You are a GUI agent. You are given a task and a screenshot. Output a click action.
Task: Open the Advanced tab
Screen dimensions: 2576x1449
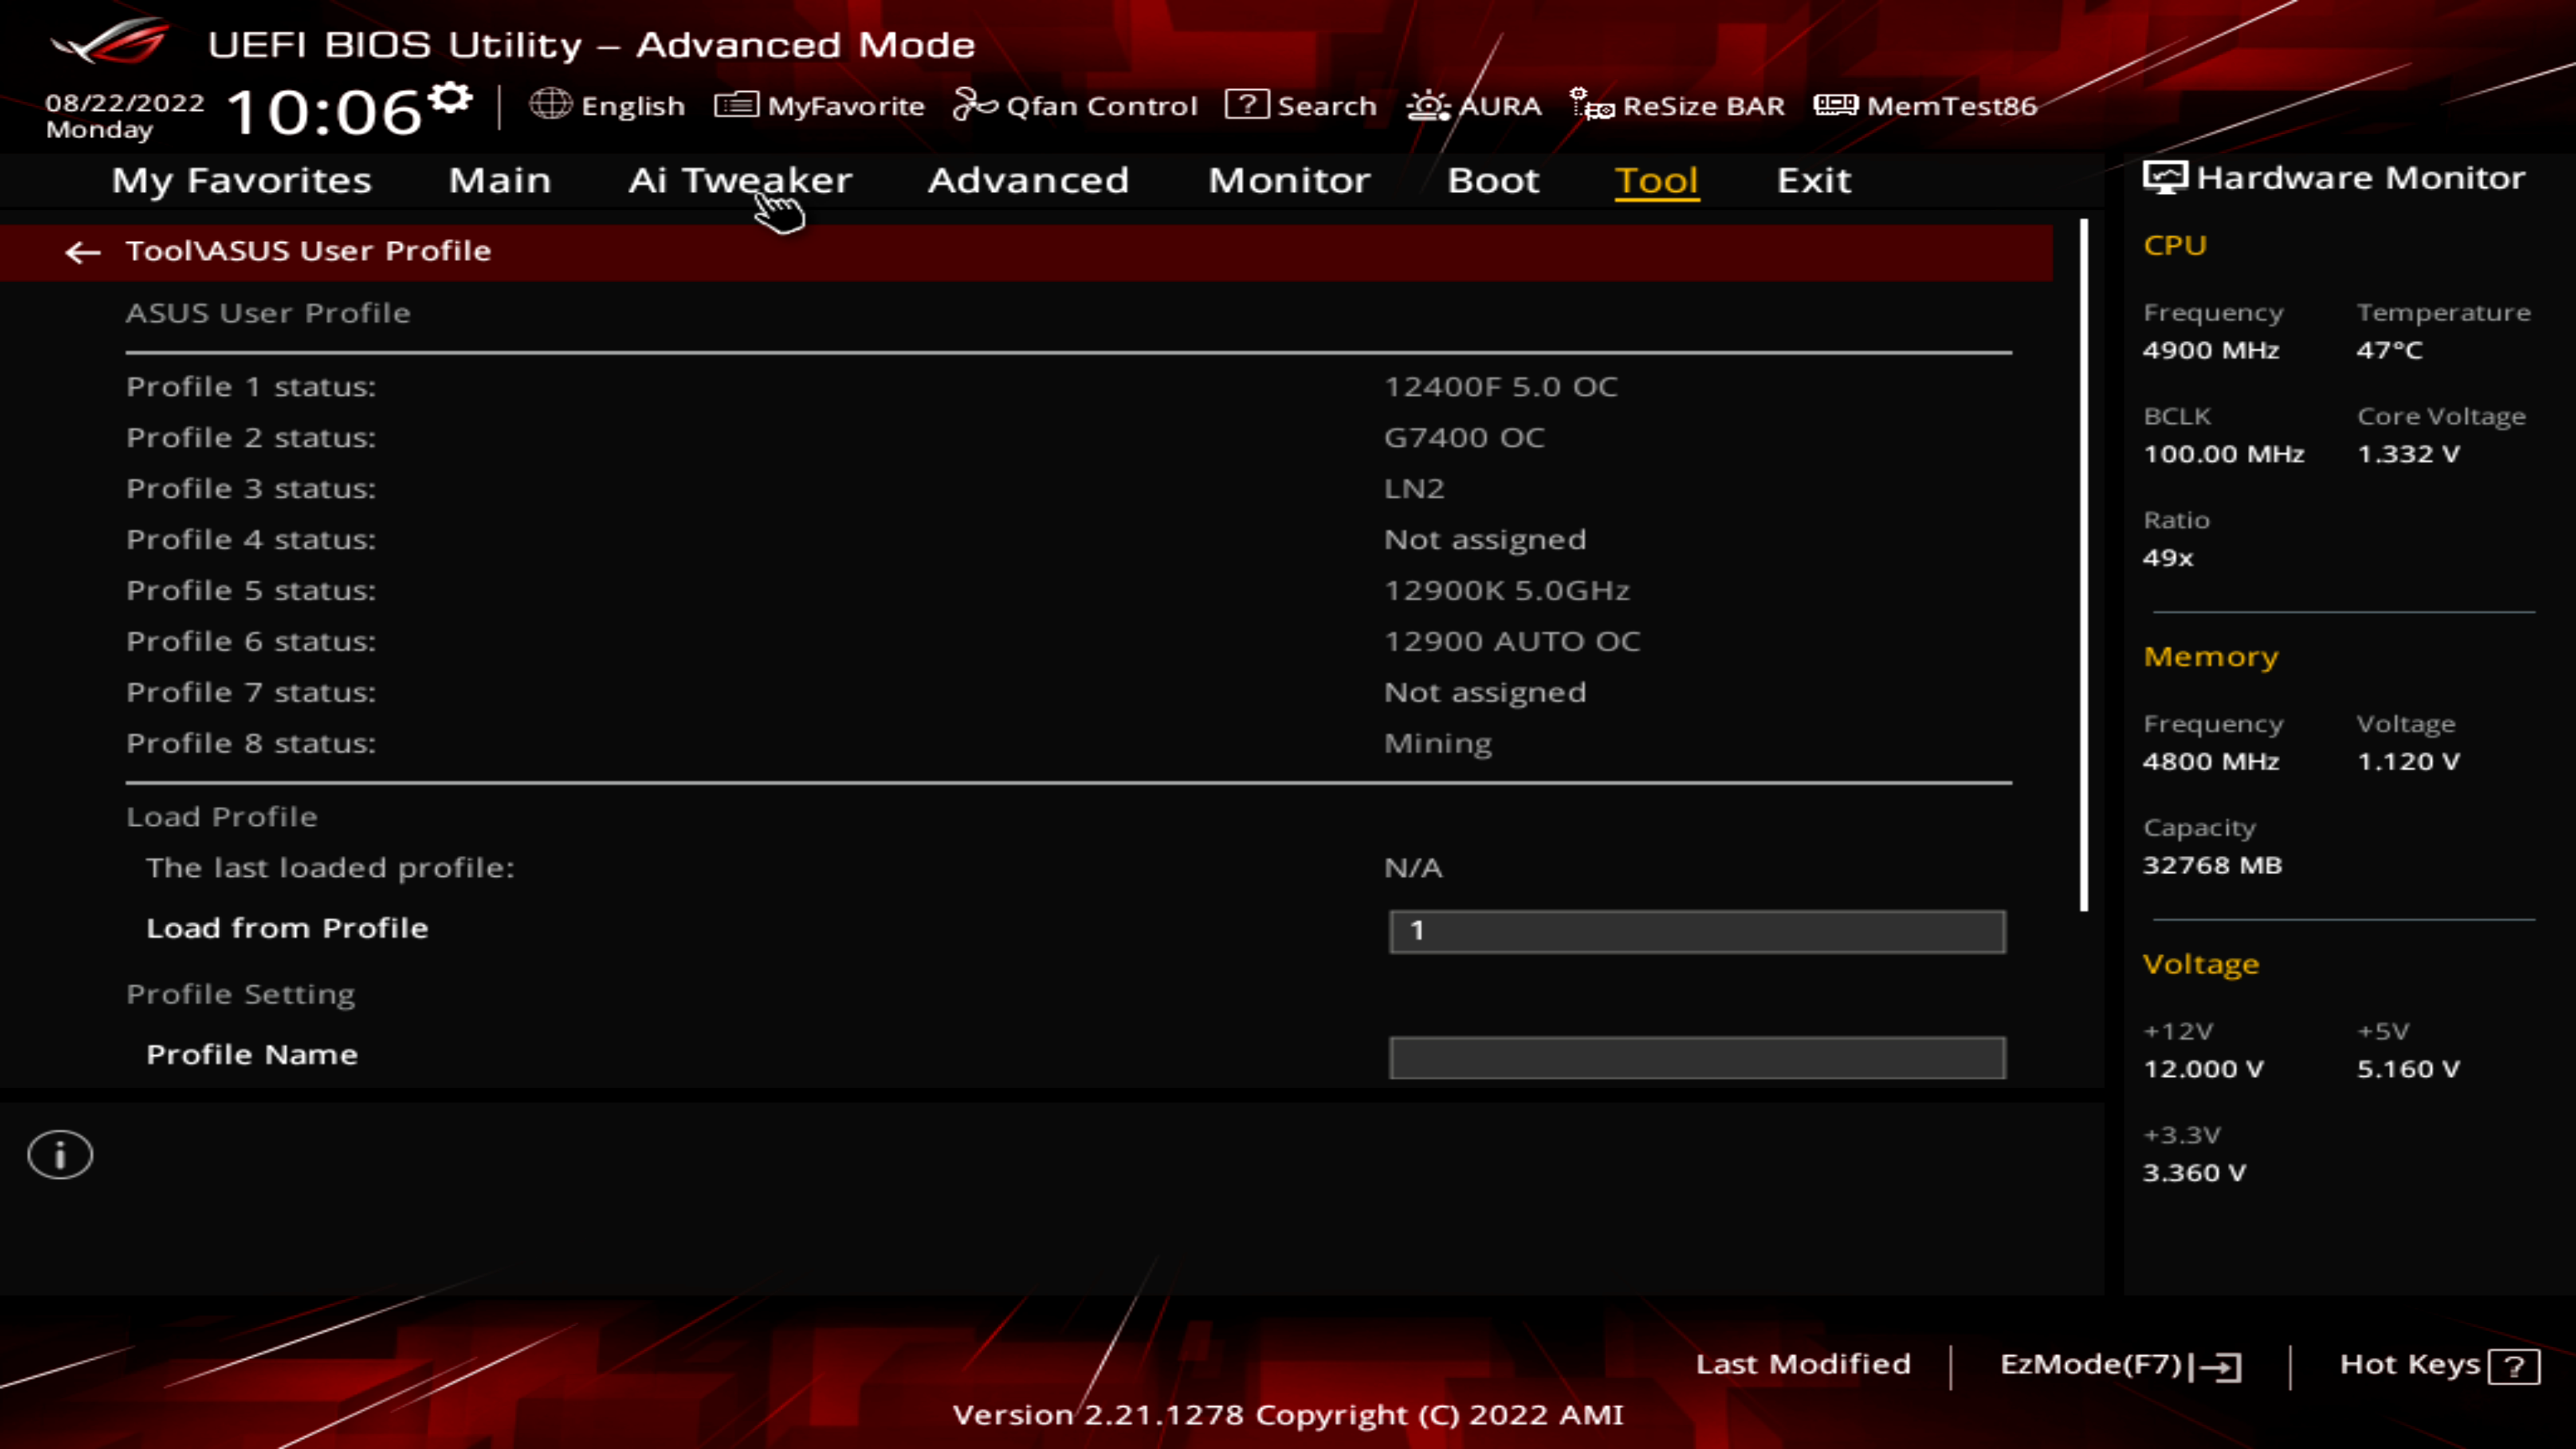[1028, 181]
